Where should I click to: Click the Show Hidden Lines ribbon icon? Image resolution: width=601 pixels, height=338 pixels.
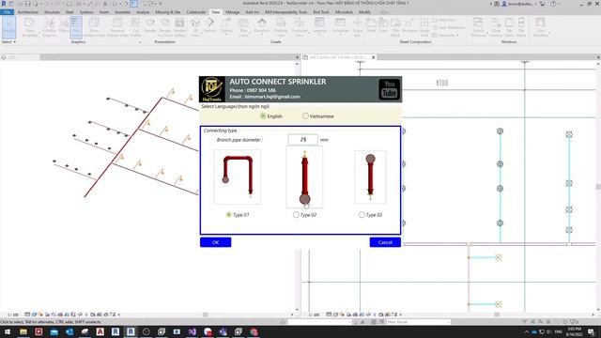coord(94,27)
